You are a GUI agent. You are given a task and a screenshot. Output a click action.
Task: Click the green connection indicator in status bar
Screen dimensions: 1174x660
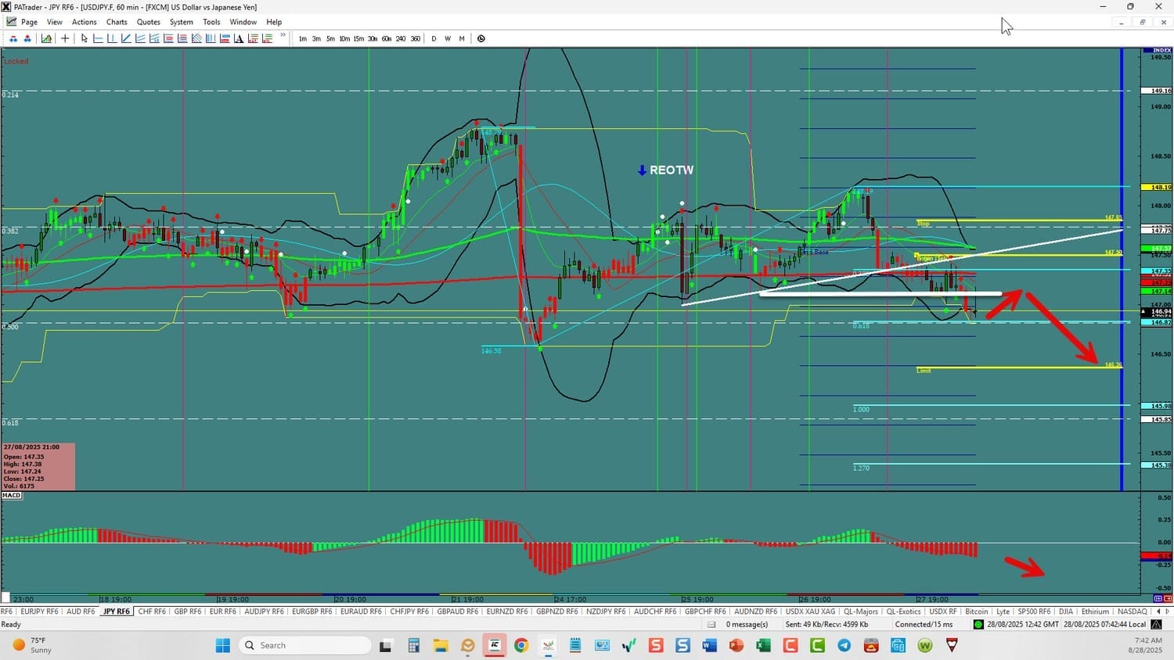(978, 624)
